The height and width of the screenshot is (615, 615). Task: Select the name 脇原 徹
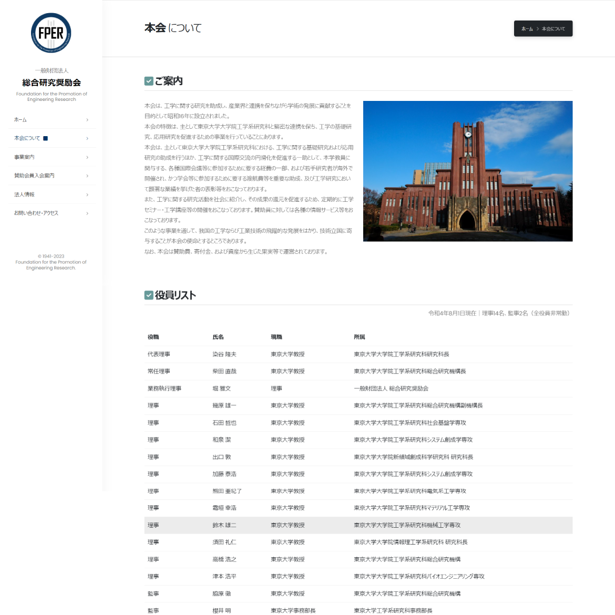click(x=222, y=593)
